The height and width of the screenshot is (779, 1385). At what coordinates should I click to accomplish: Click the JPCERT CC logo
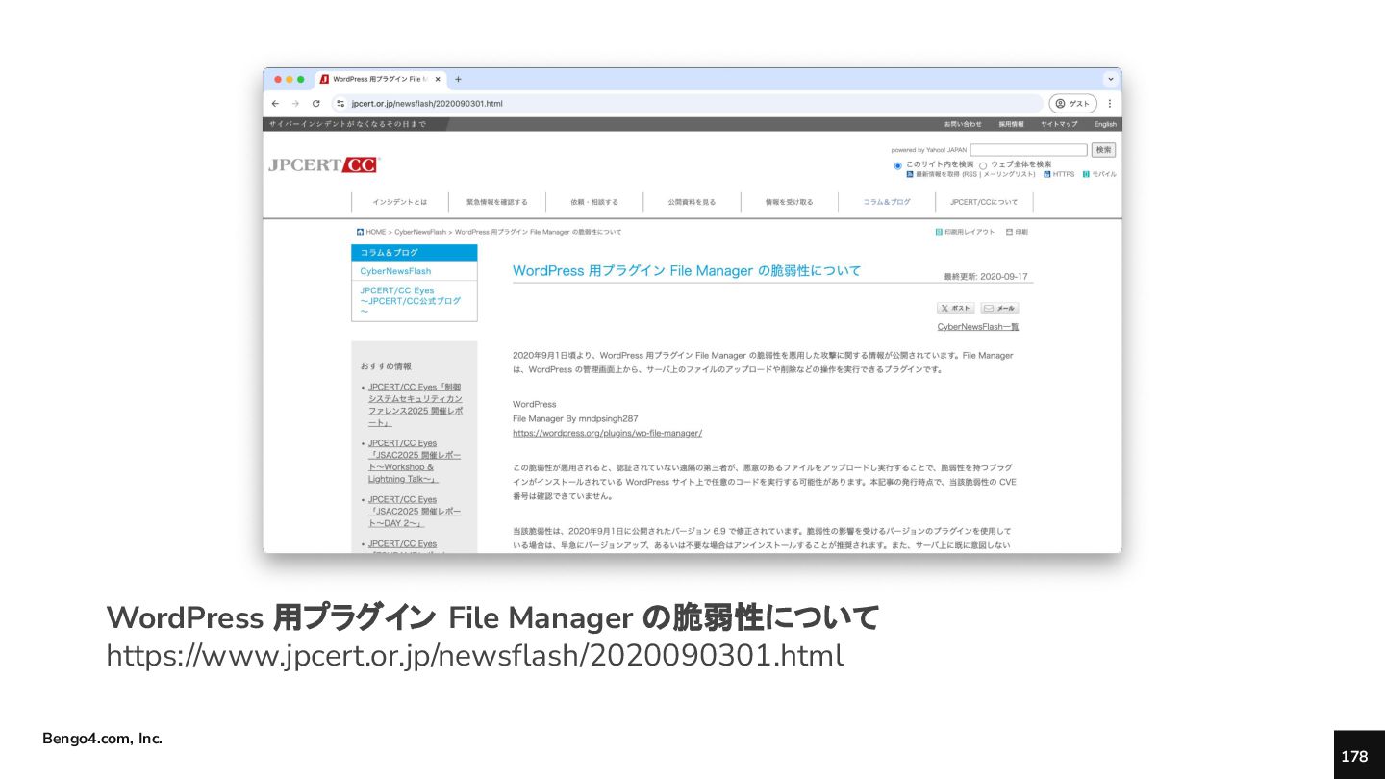tap(323, 164)
